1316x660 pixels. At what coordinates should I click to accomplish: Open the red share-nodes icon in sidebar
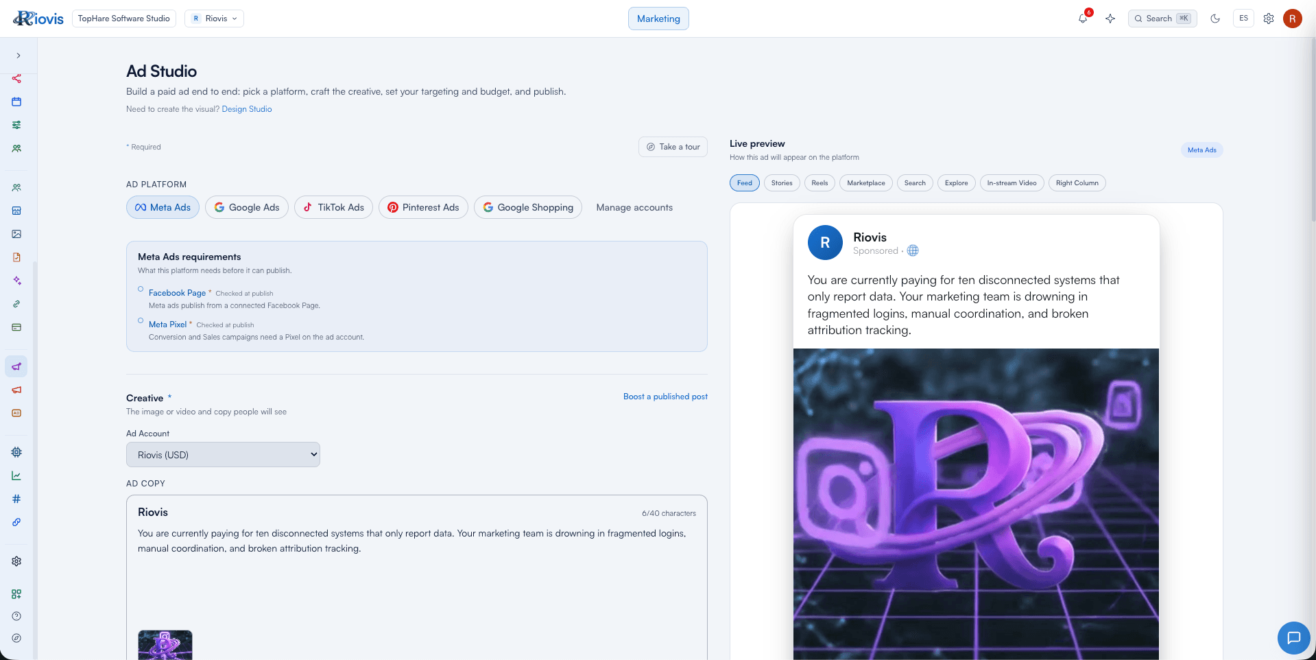tap(16, 78)
